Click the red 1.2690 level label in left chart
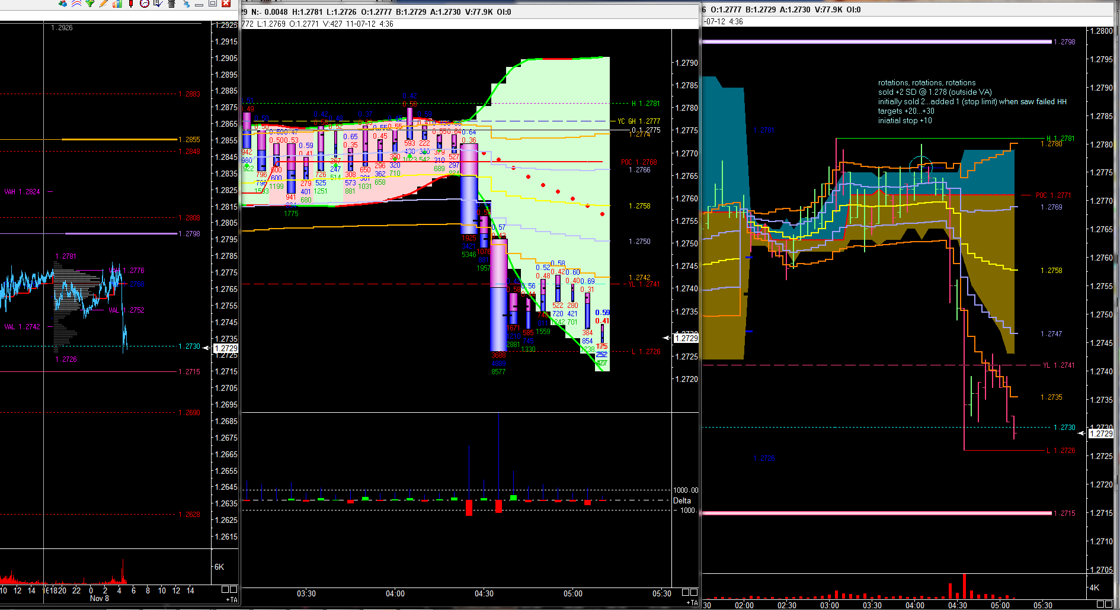 (190, 413)
